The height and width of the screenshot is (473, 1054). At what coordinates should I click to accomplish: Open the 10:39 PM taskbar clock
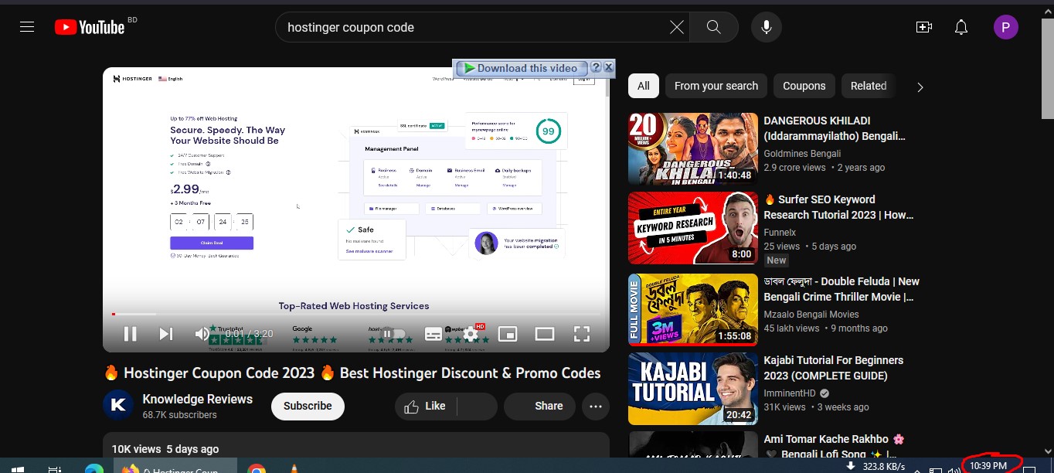click(x=988, y=465)
